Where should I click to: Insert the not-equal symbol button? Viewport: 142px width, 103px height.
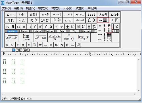pos(62,27)
